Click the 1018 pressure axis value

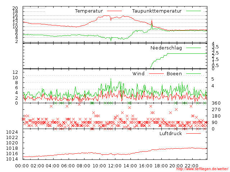(x=12, y=148)
